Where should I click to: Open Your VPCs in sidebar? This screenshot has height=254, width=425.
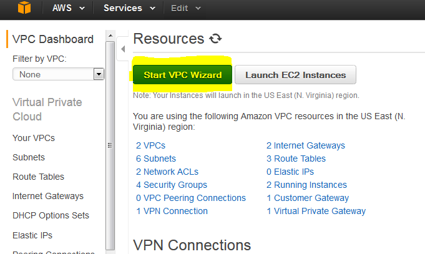coord(34,138)
